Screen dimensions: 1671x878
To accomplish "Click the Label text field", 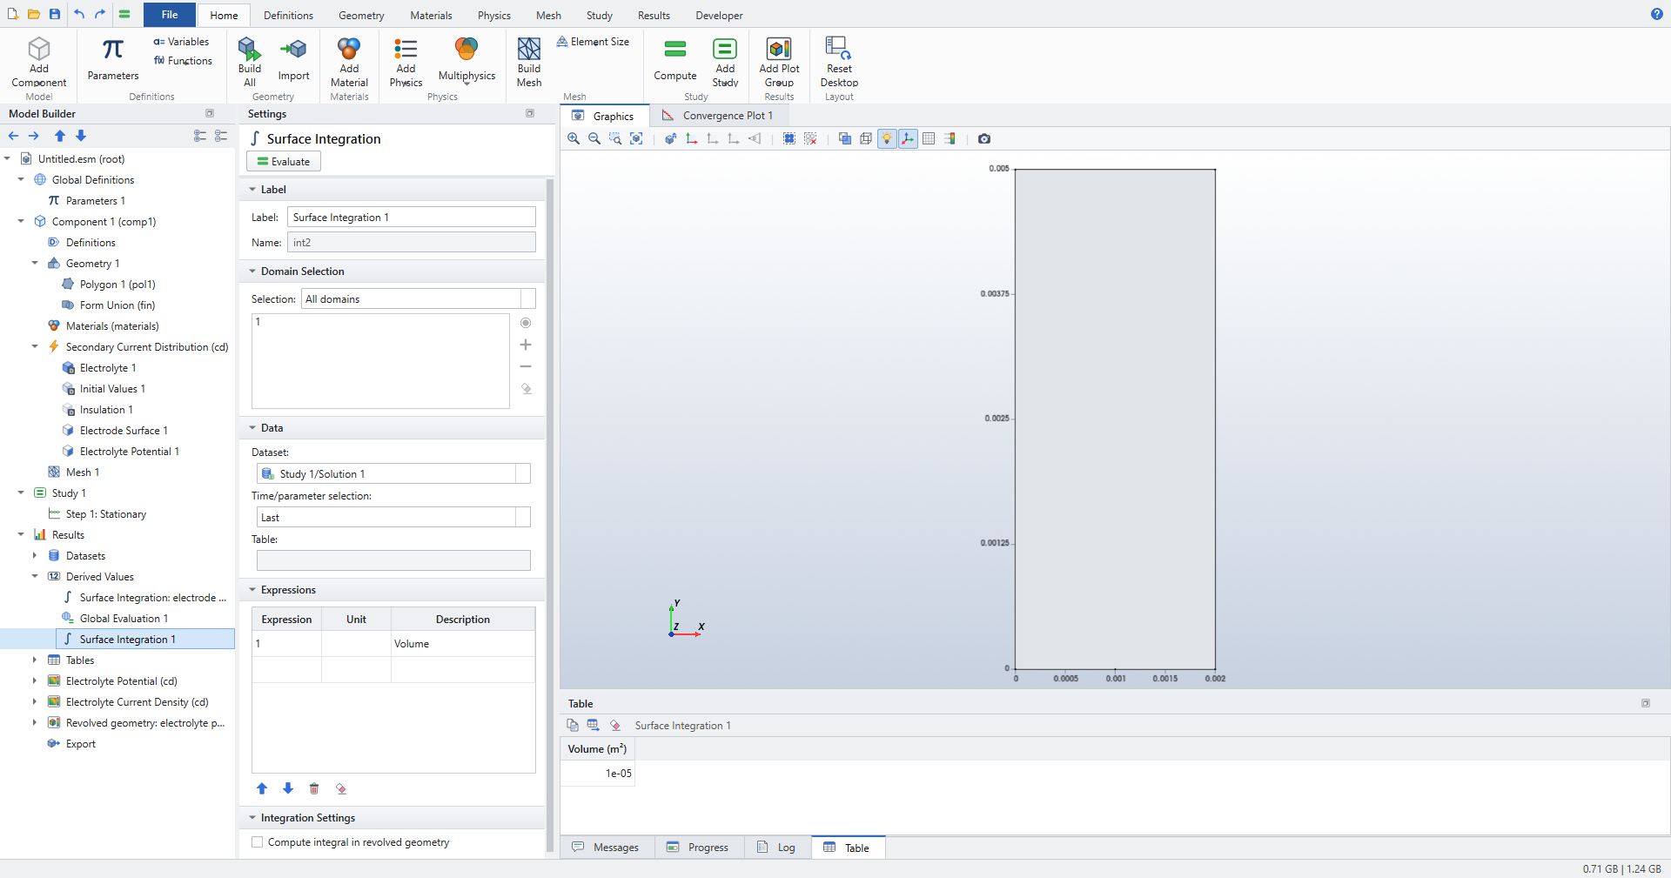I will coord(412,218).
